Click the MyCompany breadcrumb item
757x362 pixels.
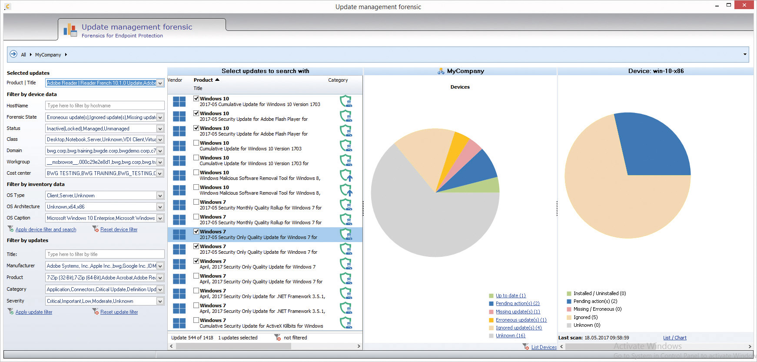click(48, 55)
